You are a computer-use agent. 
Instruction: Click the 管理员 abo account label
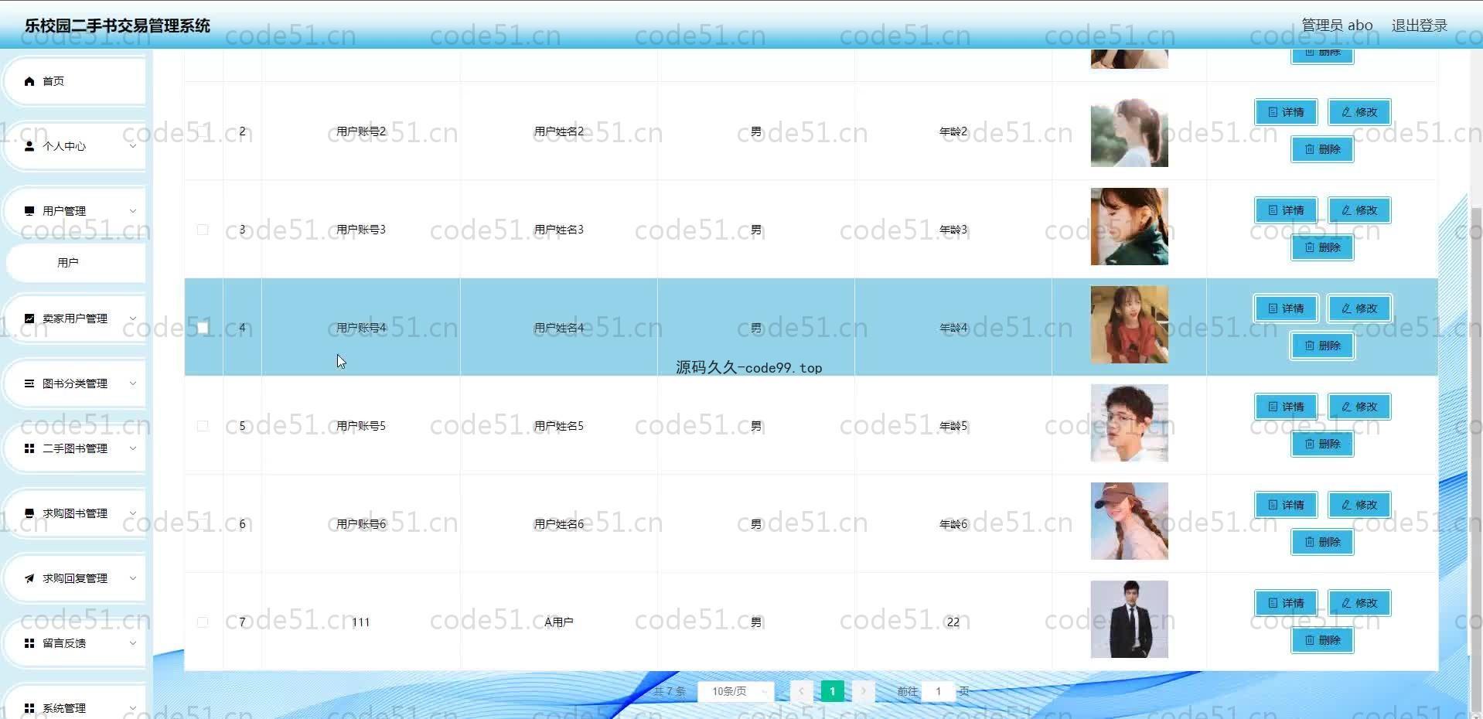(x=1337, y=26)
